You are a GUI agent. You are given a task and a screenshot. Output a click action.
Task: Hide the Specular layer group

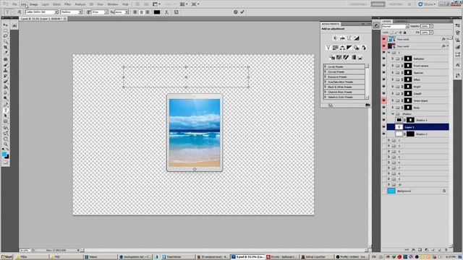click(x=384, y=73)
